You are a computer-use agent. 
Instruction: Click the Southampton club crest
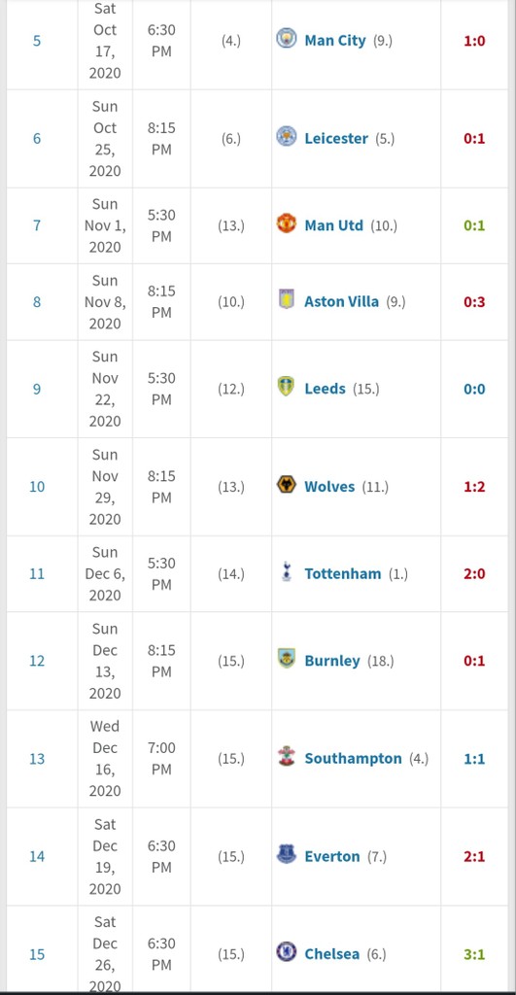(287, 756)
